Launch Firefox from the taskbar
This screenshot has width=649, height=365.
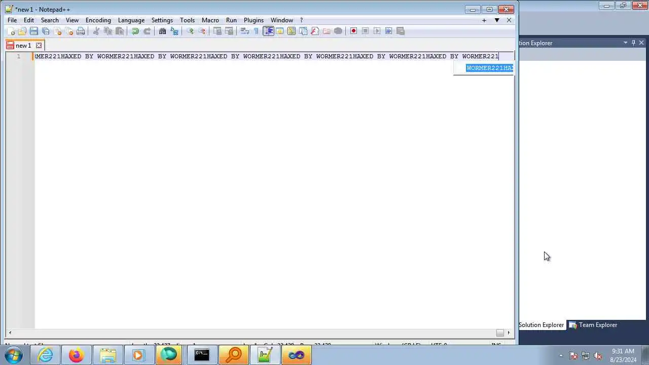coord(77,355)
